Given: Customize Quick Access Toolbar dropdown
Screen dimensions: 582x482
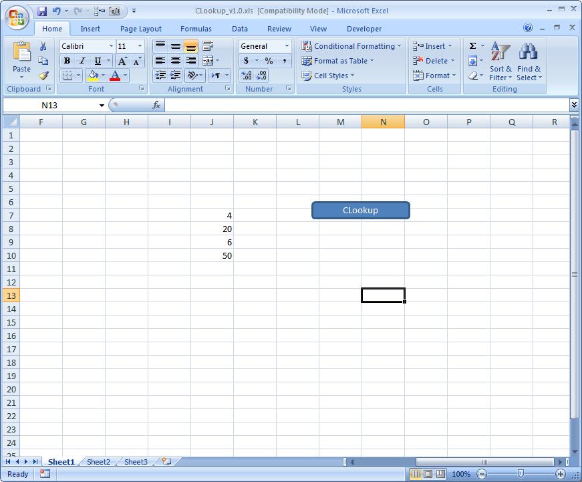Looking at the screenshot, I should coord(134,11).
